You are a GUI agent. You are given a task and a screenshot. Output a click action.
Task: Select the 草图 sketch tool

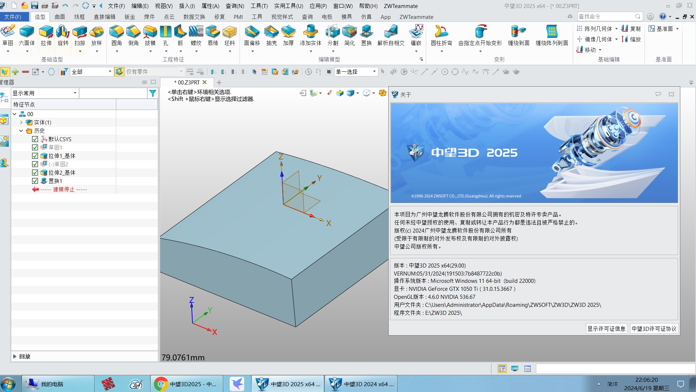point(8,35)
